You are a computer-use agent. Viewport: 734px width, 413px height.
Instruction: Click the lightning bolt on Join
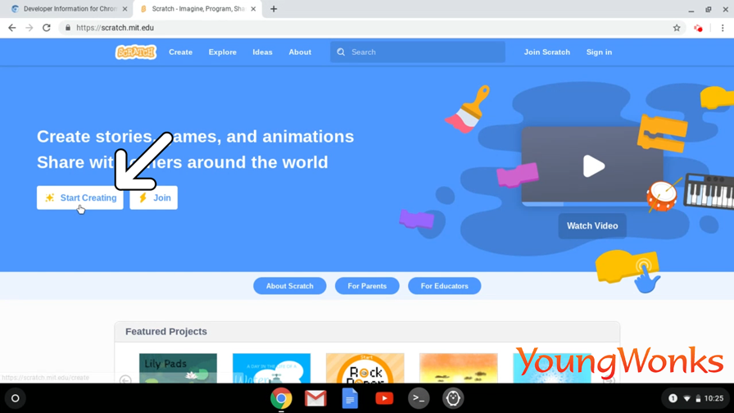point(143,197)
